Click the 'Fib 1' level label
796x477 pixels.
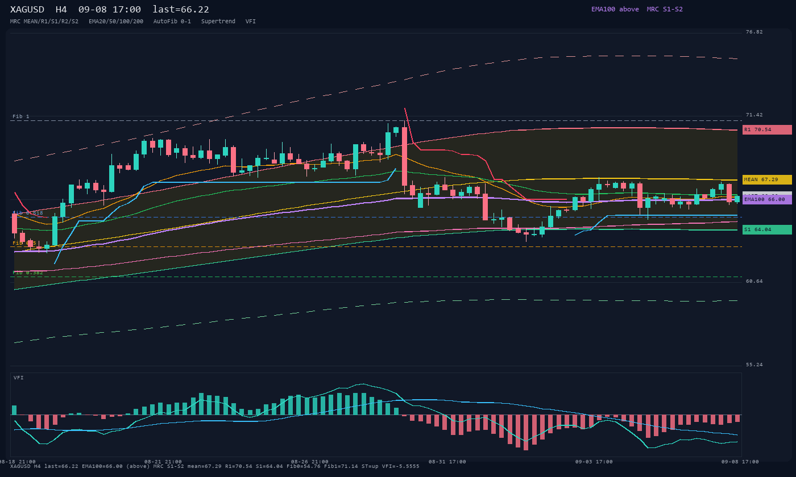click(21, 116)
